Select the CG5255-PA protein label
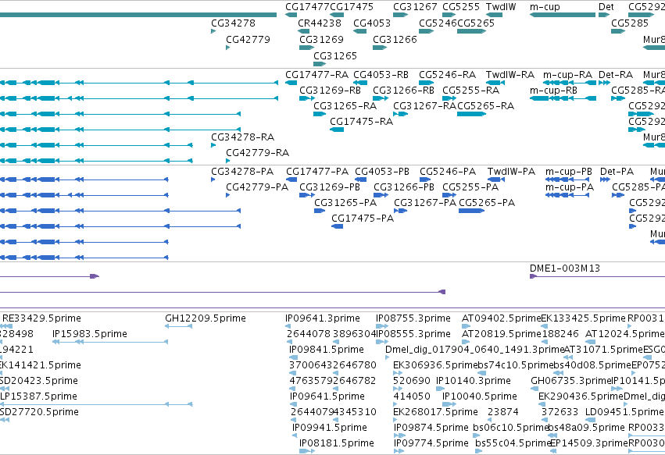Viewport: 665px width, 455px height. (470, 187)
